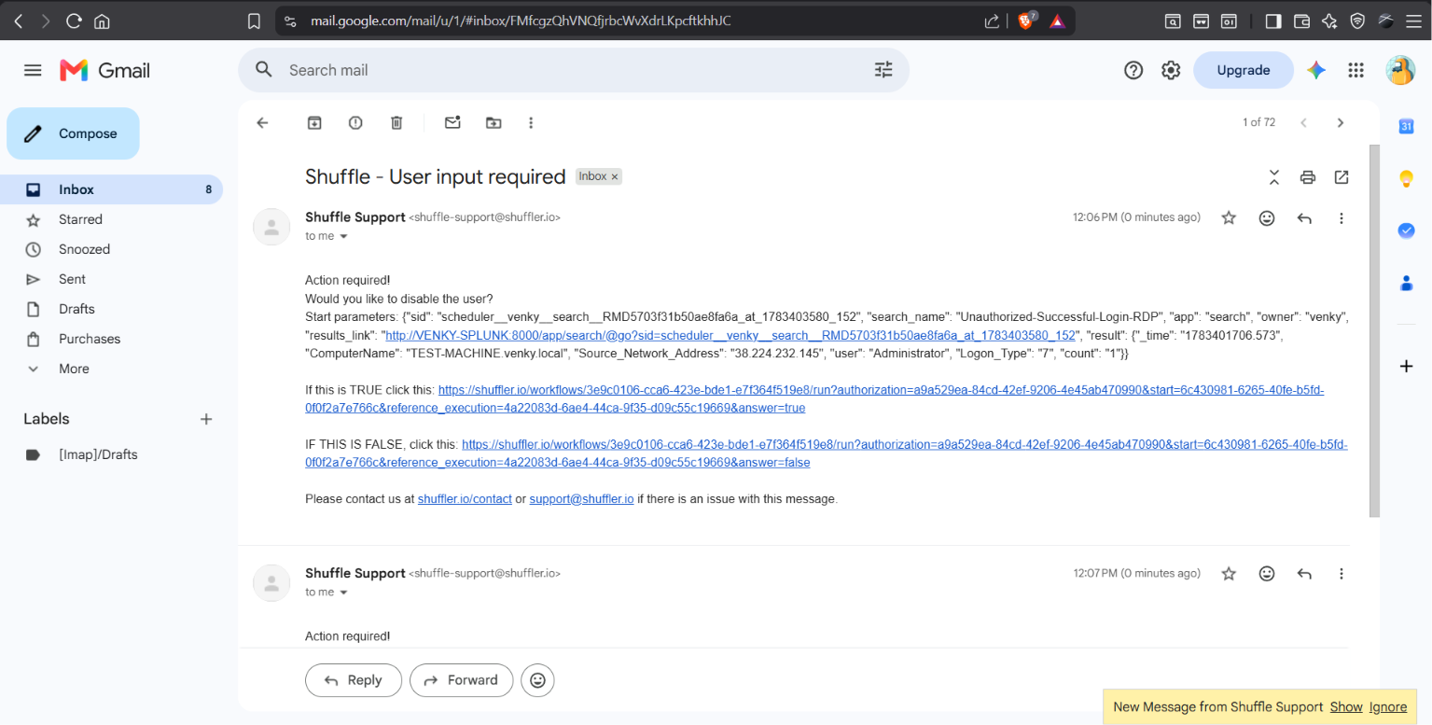The width and height of the screenshot is (1432, 725).
Task: Open More menu of 12:06 PM message
Action: (1342, 217)
